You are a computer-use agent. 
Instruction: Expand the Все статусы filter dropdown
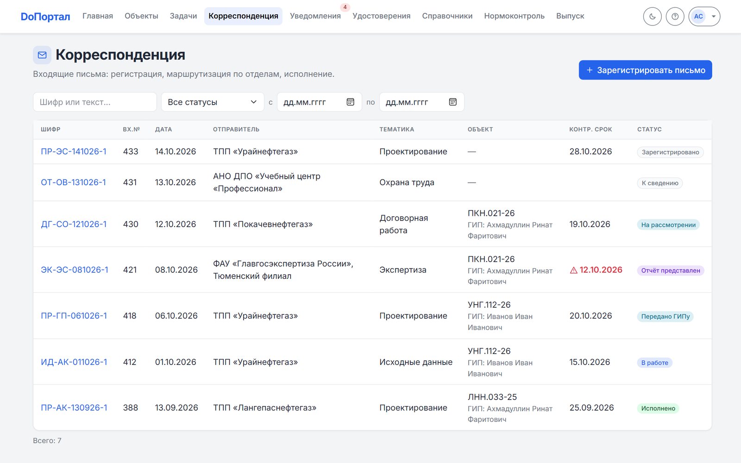pos(213,102)
